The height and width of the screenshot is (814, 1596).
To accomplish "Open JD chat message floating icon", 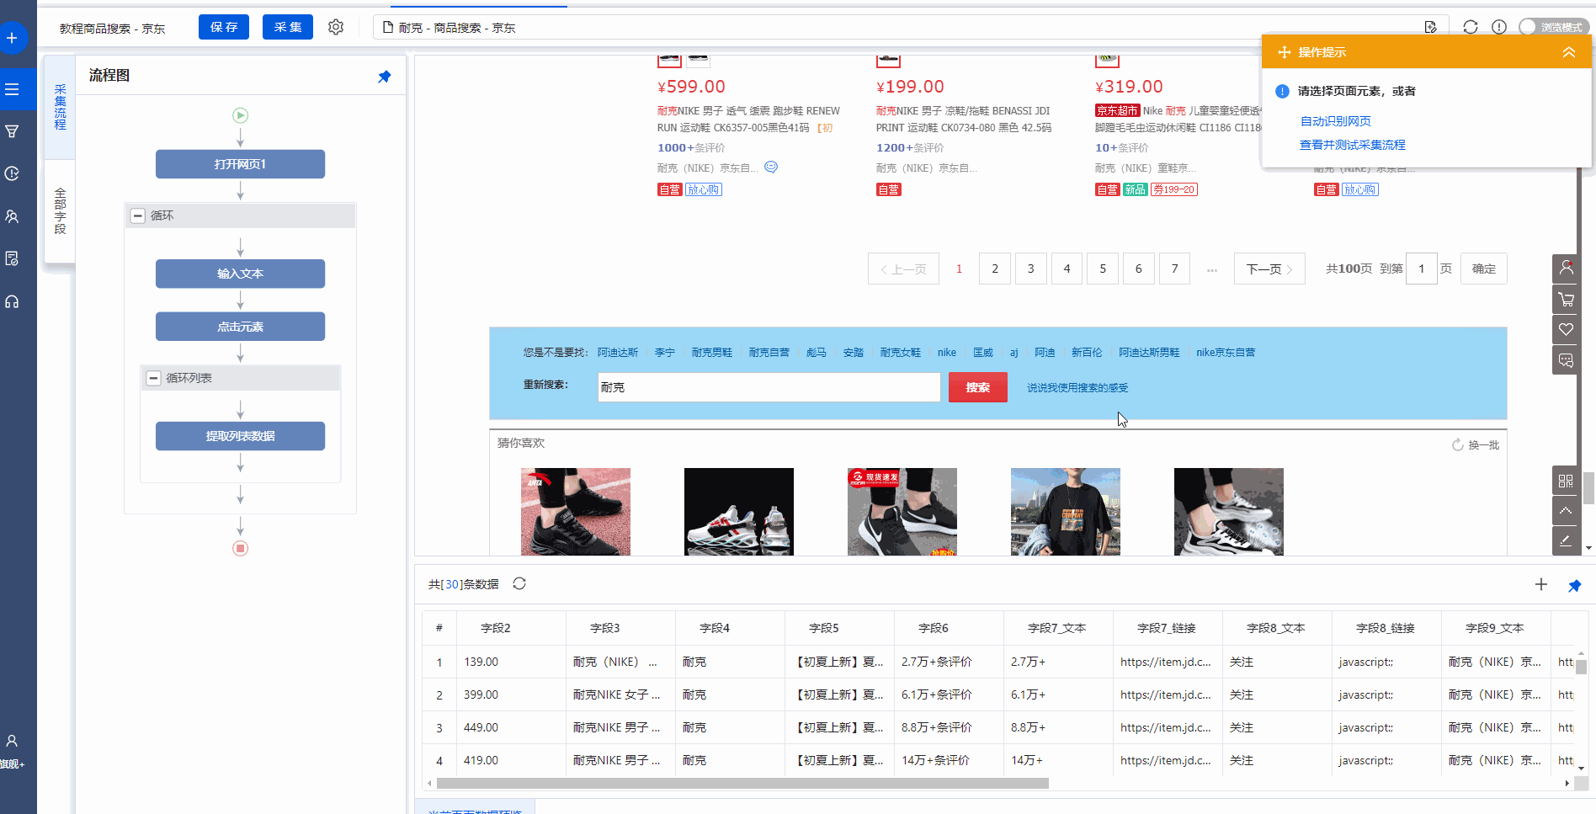I will click(x=1566, y=360).
